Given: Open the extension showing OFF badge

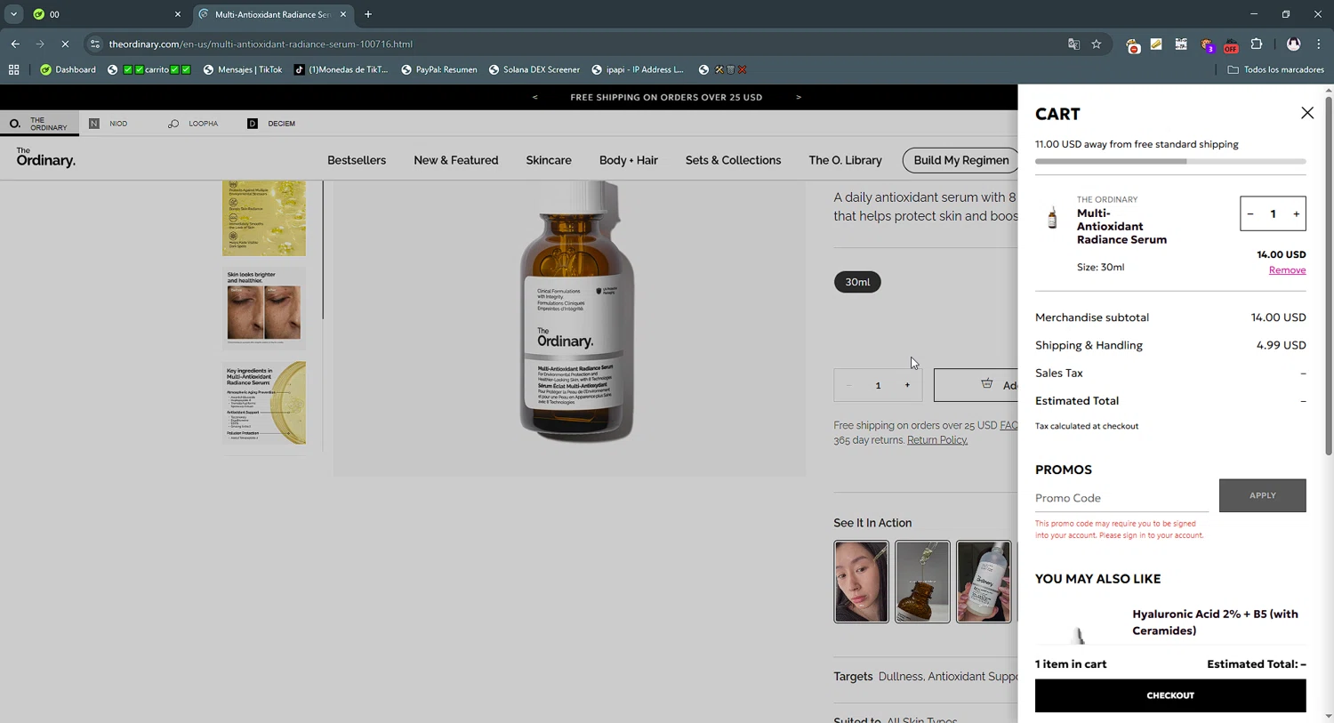Looking at the screenshot, I should point(1231,44).
